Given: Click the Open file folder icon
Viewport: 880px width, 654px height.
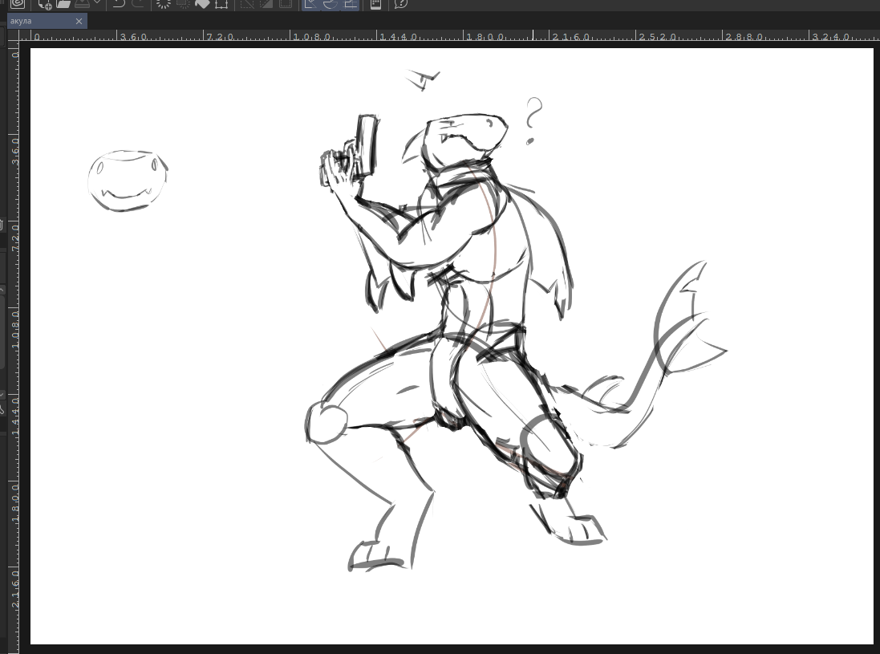Looking at the screenshot, I should pyautogui.click(x=64, y=3).
